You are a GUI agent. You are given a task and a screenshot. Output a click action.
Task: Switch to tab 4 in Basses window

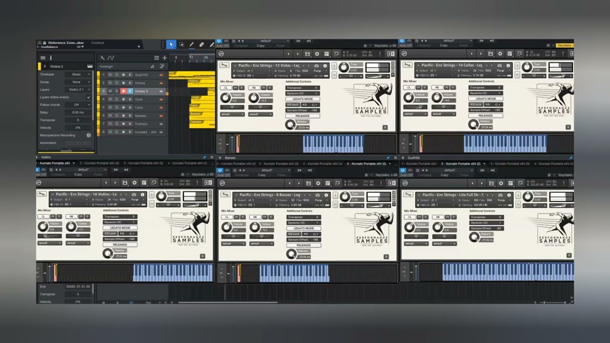point(323,164)
